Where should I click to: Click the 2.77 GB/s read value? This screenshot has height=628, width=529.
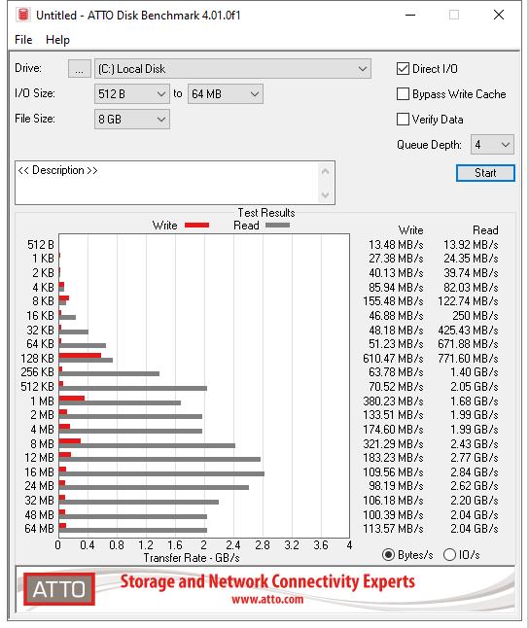[x=475, y=458]
